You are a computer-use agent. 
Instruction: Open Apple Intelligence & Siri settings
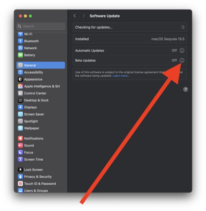42,86
